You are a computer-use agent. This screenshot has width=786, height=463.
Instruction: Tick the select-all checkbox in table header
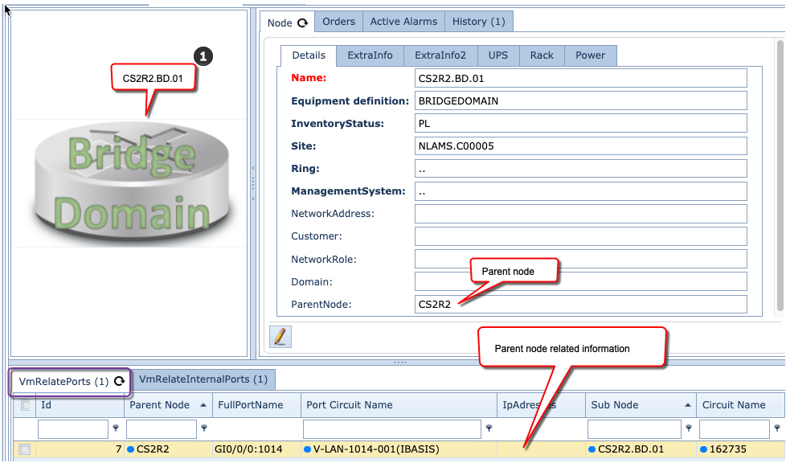click(25, 405)
